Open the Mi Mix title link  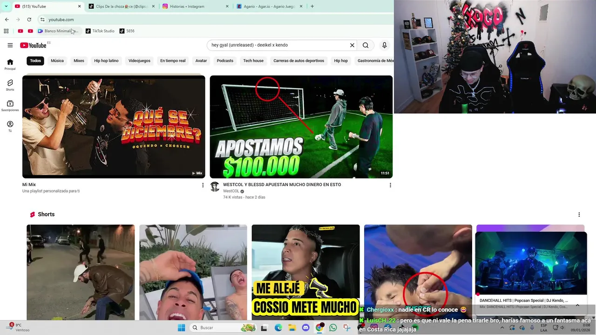[29, 185]
